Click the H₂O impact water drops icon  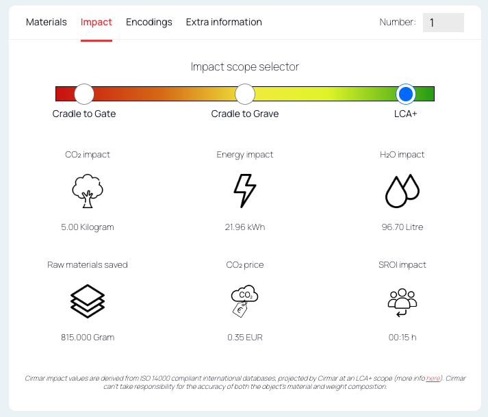[402, 191]
